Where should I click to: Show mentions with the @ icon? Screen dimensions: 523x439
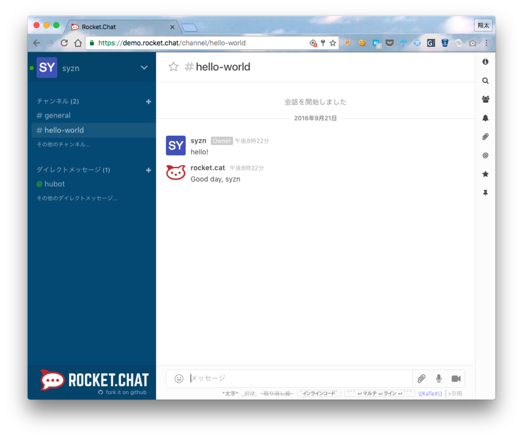(485, 155)
